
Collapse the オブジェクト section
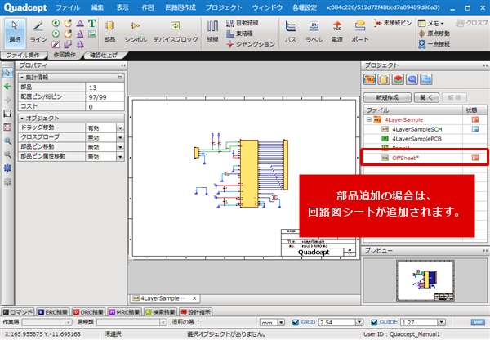point(22,119)
